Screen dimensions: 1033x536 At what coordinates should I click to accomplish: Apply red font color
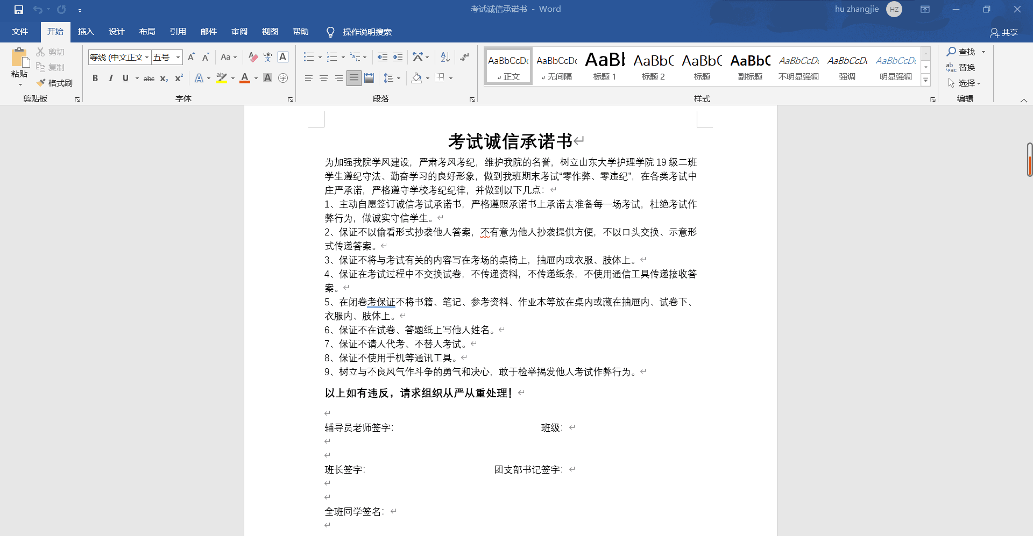point(245,78)
